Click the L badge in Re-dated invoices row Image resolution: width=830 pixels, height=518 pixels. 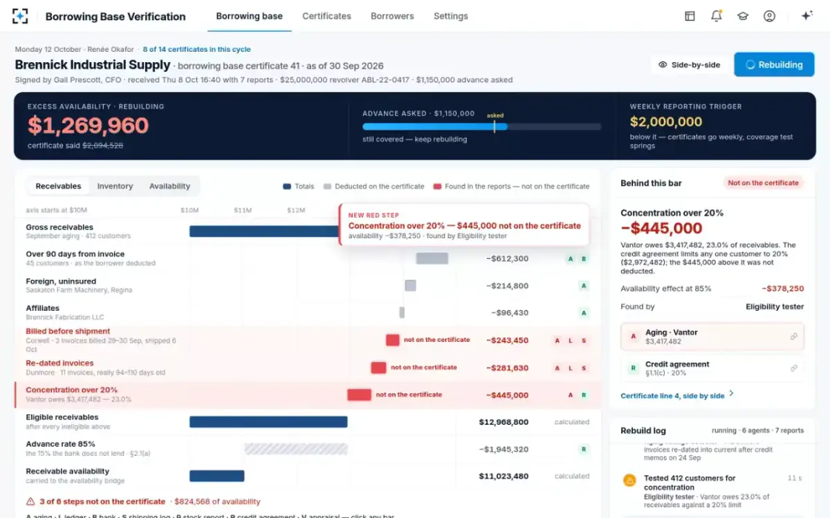point(571,368)
